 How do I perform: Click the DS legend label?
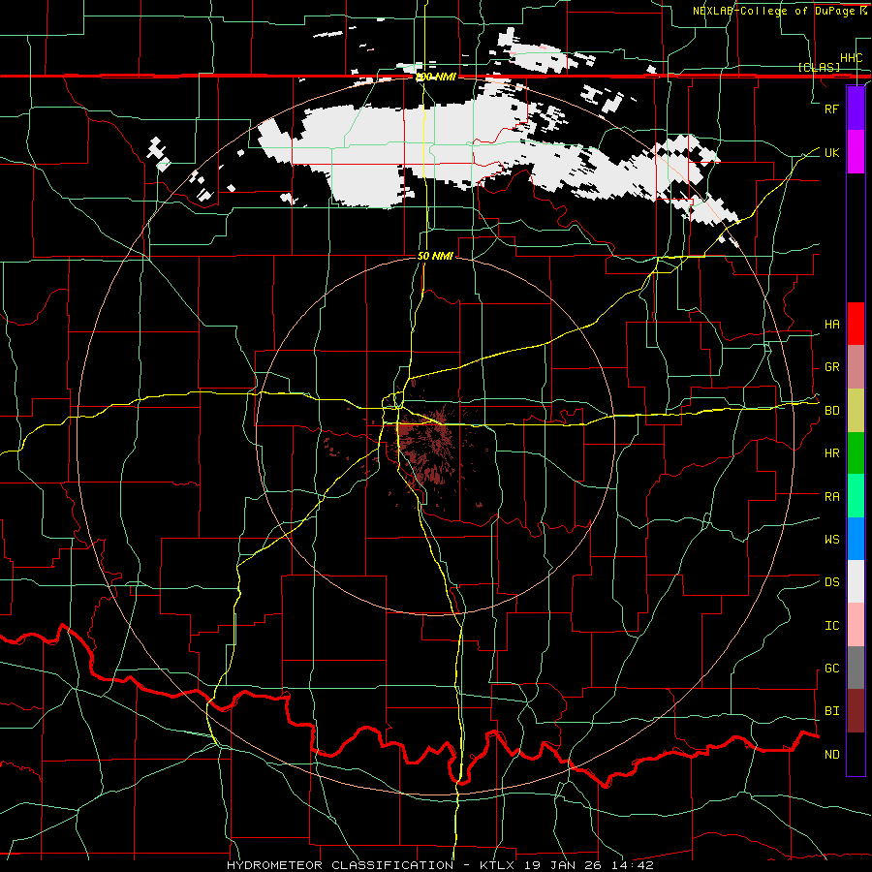pyautogui.click(x=831, y=582)
